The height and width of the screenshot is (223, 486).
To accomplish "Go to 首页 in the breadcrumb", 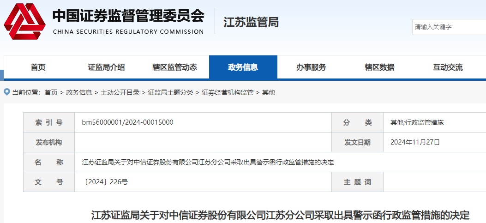I will tap(51, 92).
